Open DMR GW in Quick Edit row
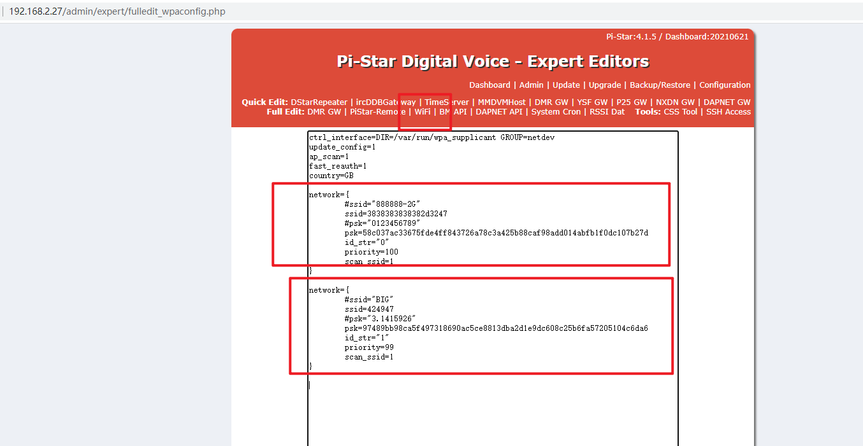This screenshot has height=446, width=863. pyautogui.click(x=551, y=102)
